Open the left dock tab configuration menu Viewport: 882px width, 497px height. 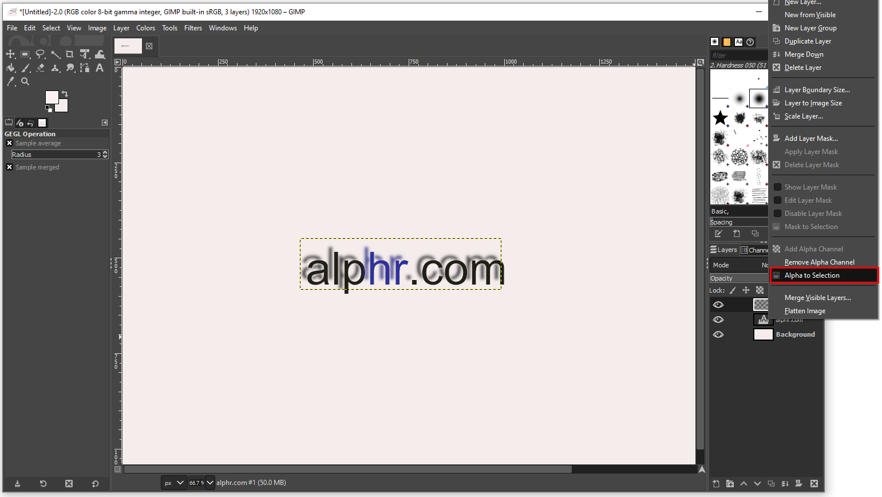[x=105, y=123]
